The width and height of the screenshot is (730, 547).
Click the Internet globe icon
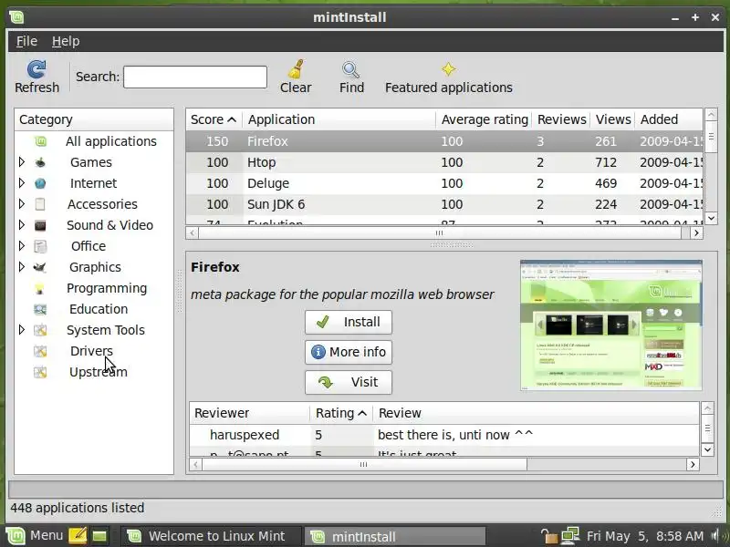(40, 183)
